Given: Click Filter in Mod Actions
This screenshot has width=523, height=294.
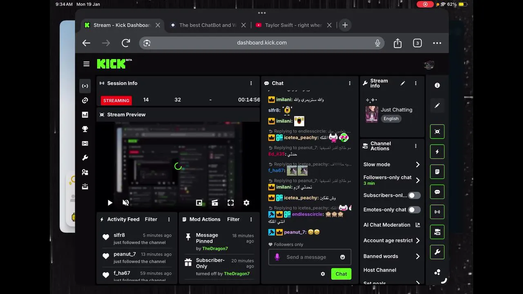Looking at the screenshot, I should 233,219.
